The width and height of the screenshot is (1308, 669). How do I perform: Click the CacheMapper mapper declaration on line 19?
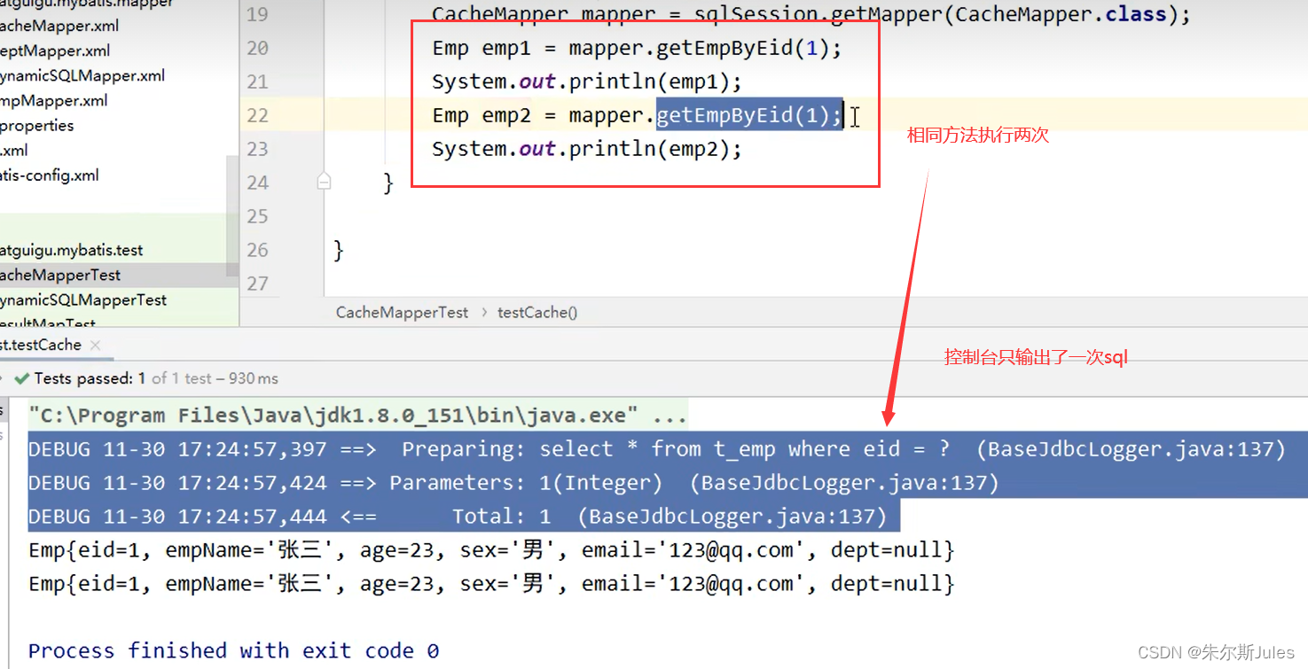[x=811, y=14]
